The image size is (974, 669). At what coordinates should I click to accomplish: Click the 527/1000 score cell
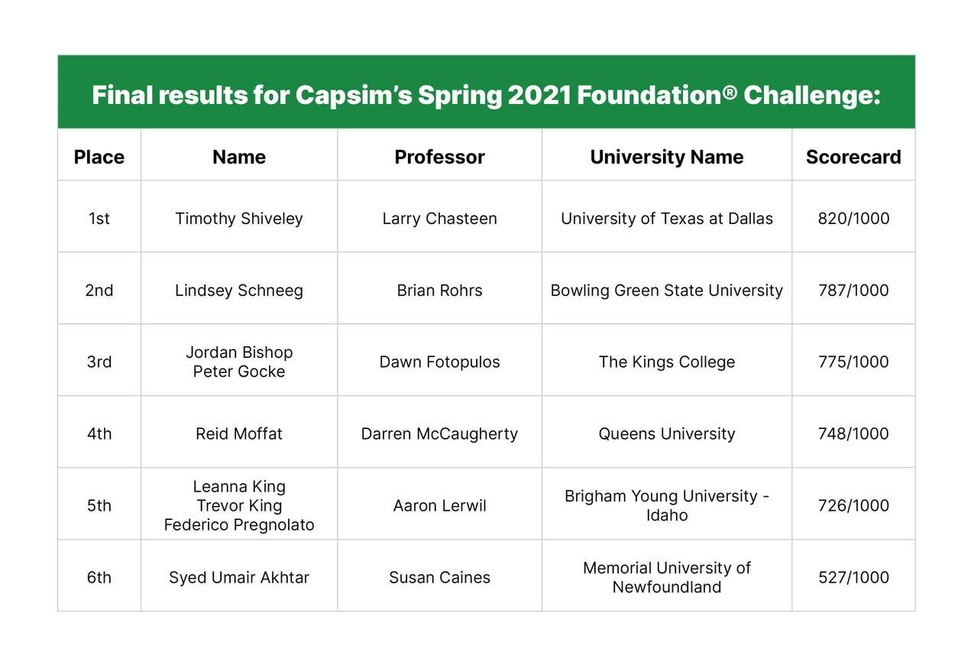853,578
